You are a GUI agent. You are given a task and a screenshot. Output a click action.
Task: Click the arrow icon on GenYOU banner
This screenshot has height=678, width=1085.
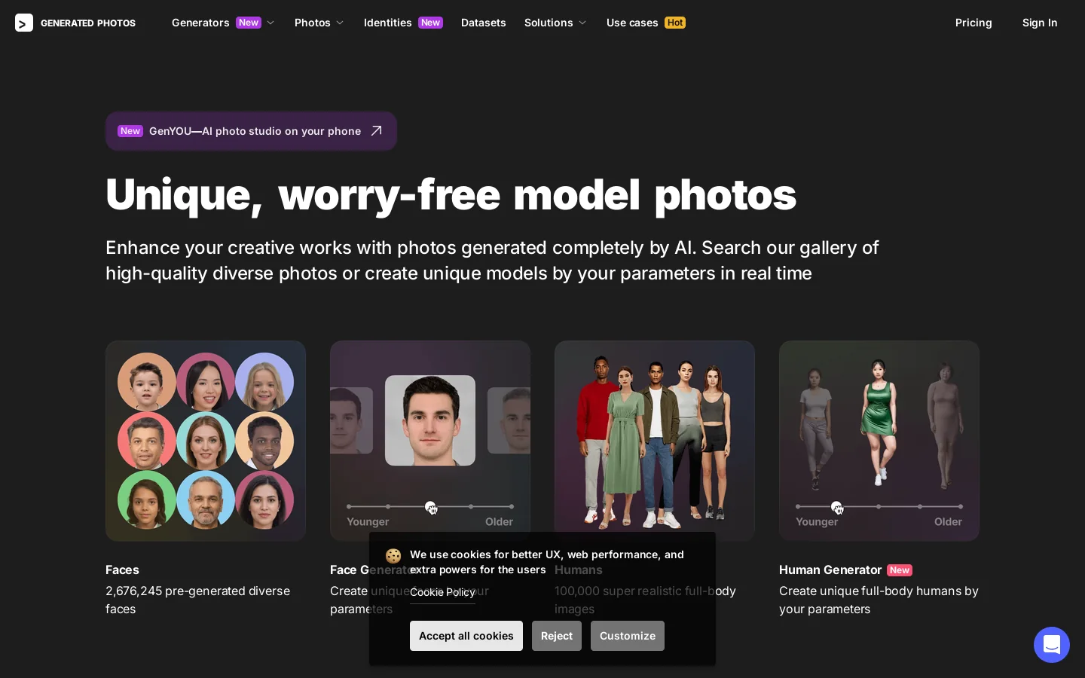pyautogui.click(x=376, y=131)
